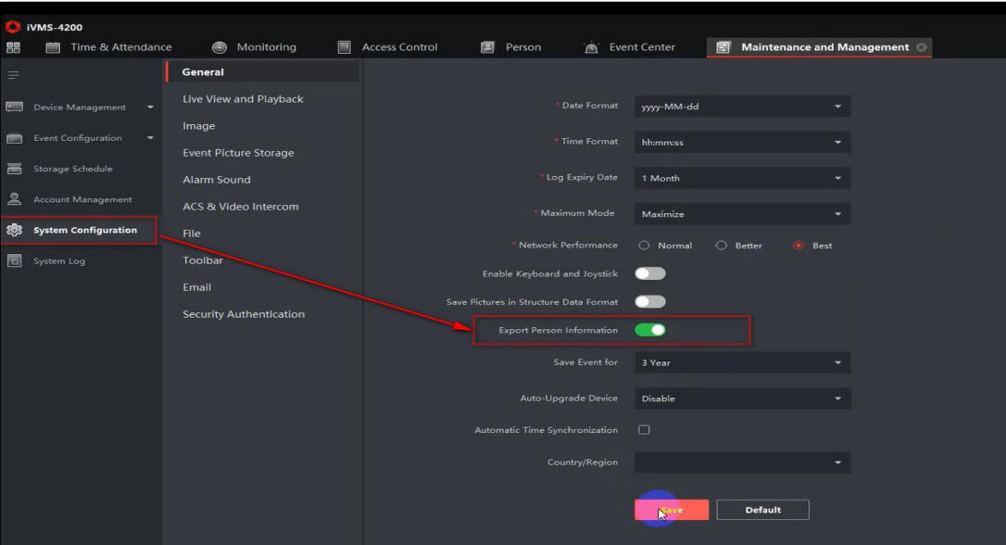Open the main menu grid icon
The width and height of the screenshot is (1006, 545).
(x=13, y=47)
